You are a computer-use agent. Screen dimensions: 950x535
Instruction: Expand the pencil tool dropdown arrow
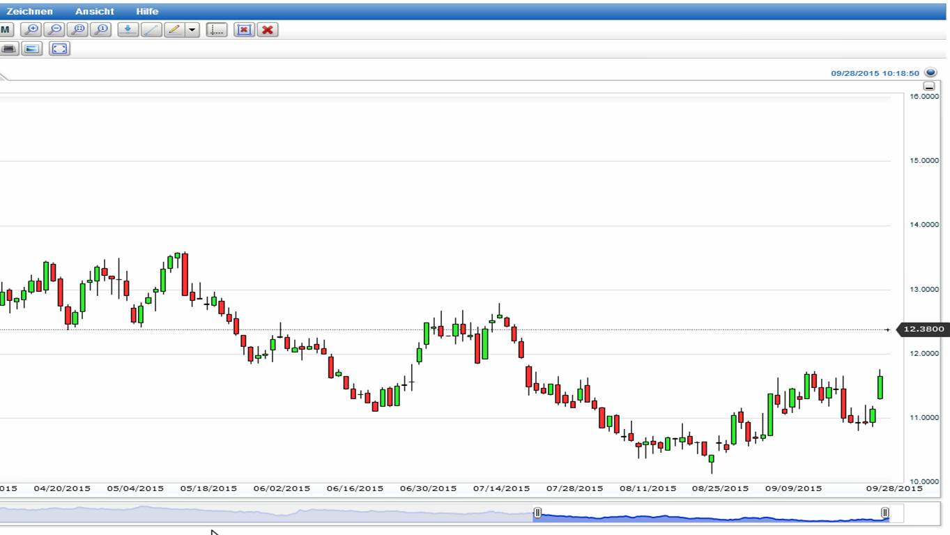coord(192,29)
